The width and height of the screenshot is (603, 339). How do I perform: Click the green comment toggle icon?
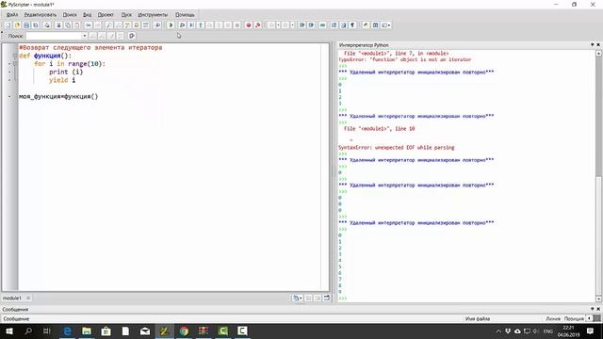[x=322, y=25]
